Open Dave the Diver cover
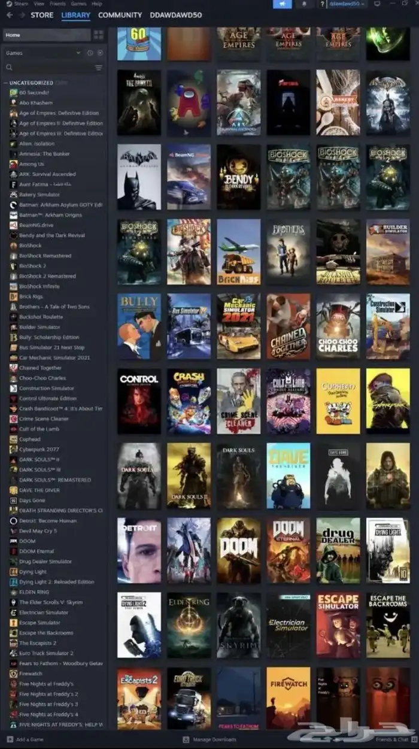Image resolution: width=419 pixels, height=749 pixels. (x=289, y=476)
